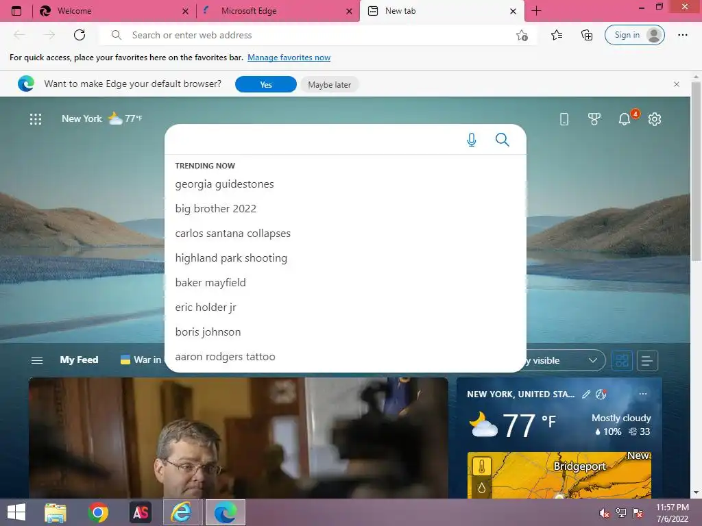Click the muted volume tray icon

tap(604, 513)
